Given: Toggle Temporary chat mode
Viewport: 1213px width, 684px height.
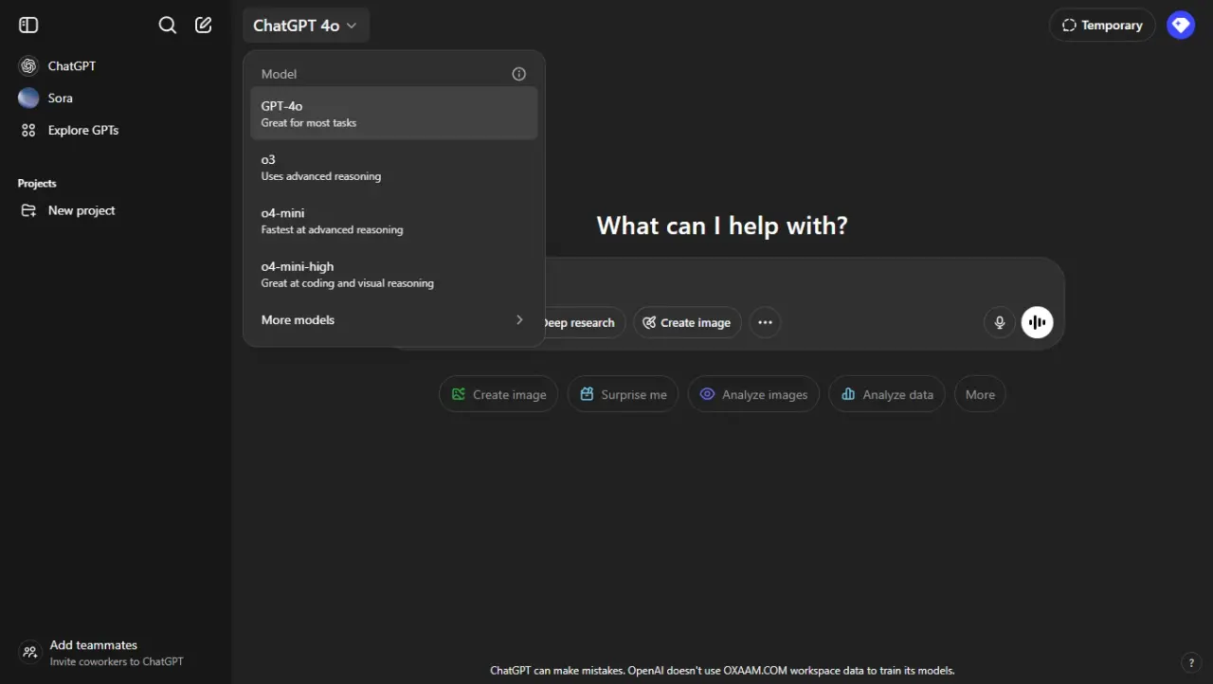Looking at the screenshot, I should pyautogui.click(x=1102, y=26).
